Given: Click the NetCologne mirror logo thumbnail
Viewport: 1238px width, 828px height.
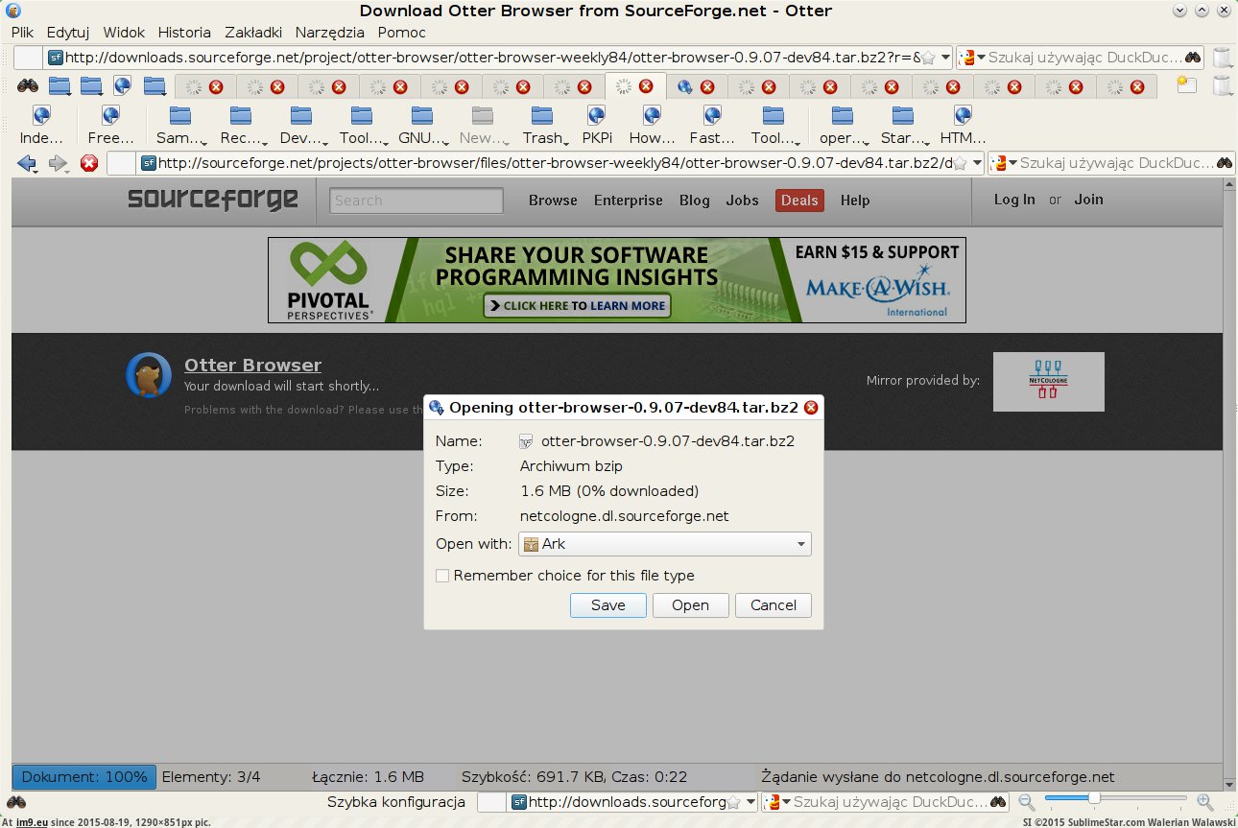Looking at the screenshot, I should [x=1048, y=382].
